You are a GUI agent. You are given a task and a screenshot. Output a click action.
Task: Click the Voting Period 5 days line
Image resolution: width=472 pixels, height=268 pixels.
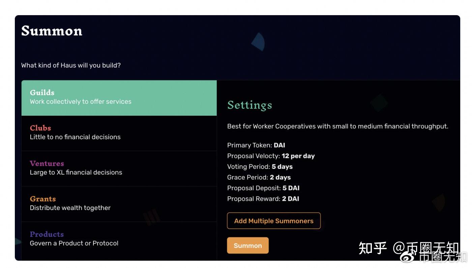point(260,167)
